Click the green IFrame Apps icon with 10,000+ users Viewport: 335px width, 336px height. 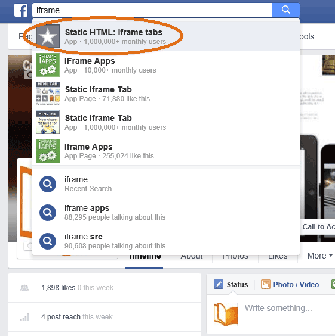click(x=48, y=65)
